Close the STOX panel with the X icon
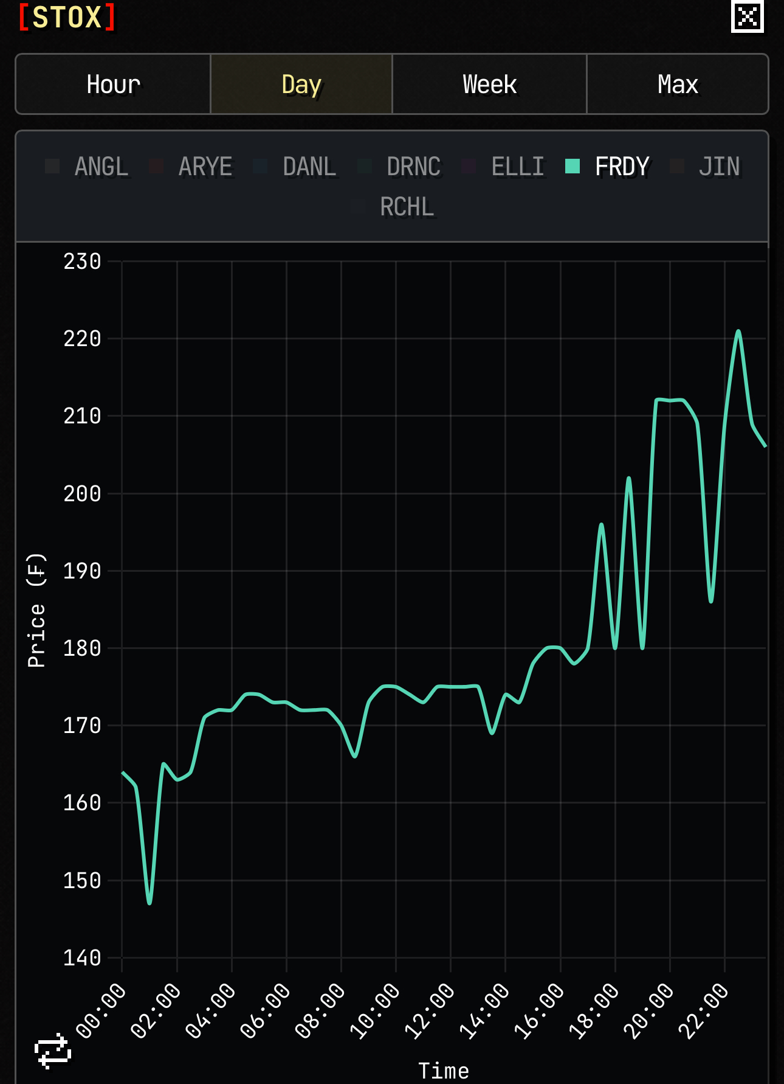The height and width of the screenshot is (1084, 784). 747,16
